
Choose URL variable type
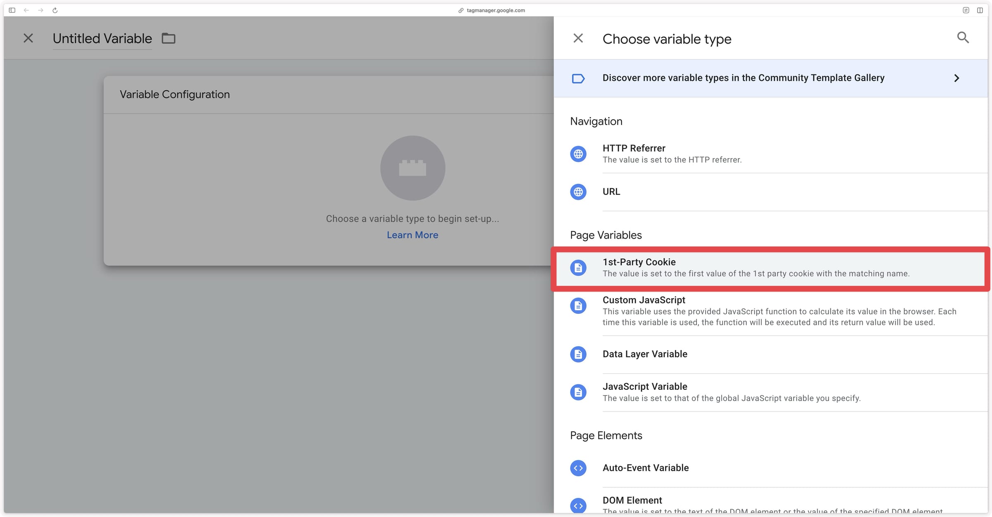tap(770, 192)
